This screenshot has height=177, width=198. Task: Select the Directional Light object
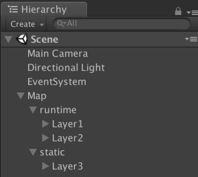(x=66, y=68)
